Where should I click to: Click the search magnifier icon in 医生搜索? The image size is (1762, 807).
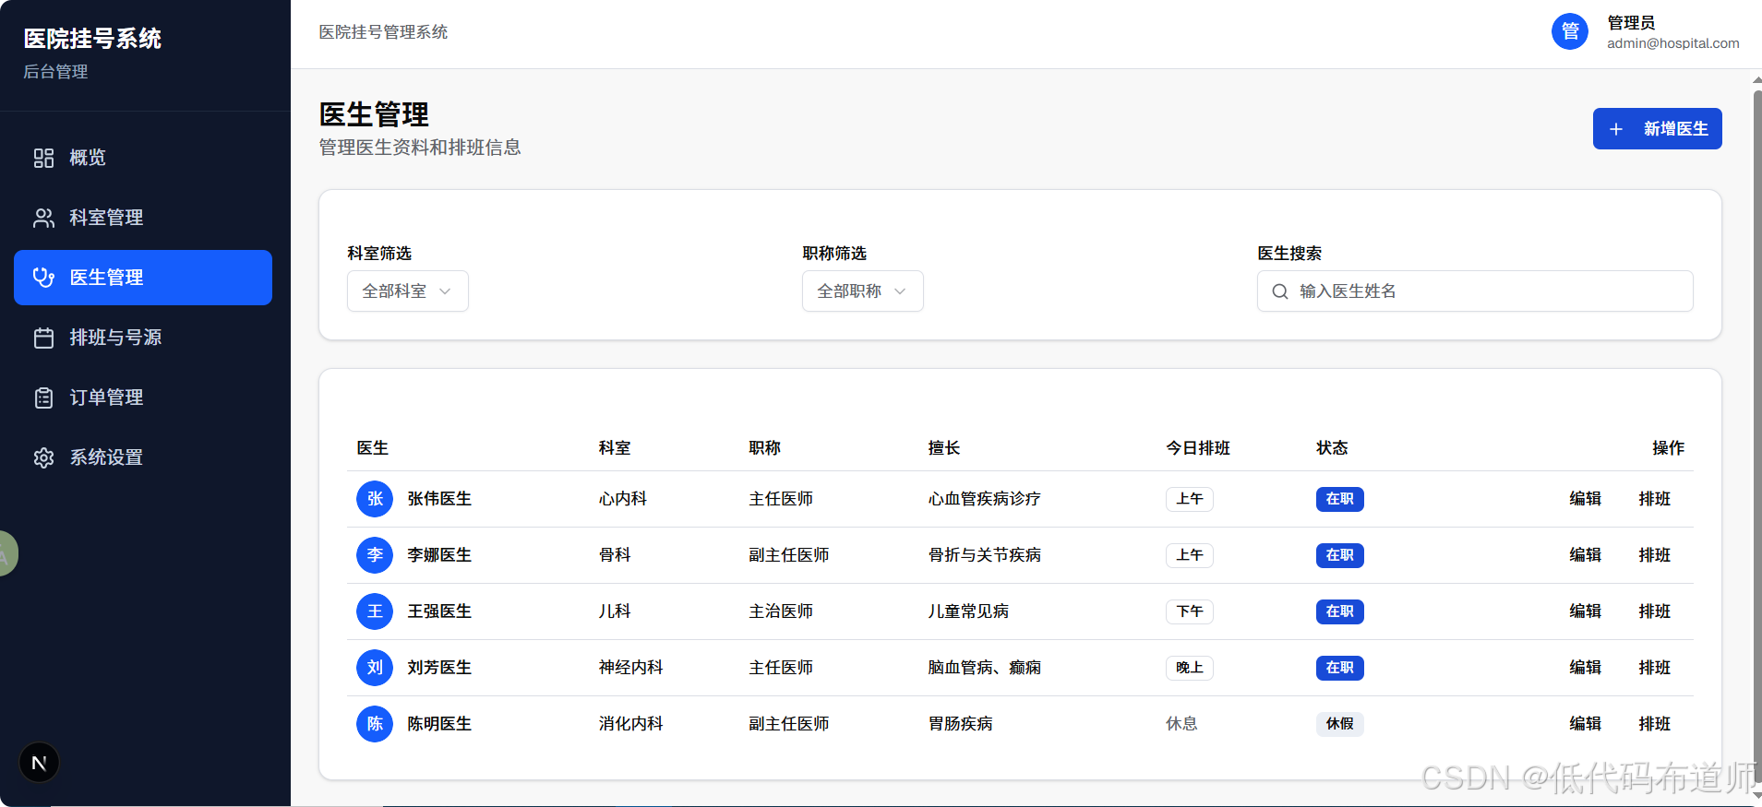coord(1280,291)
